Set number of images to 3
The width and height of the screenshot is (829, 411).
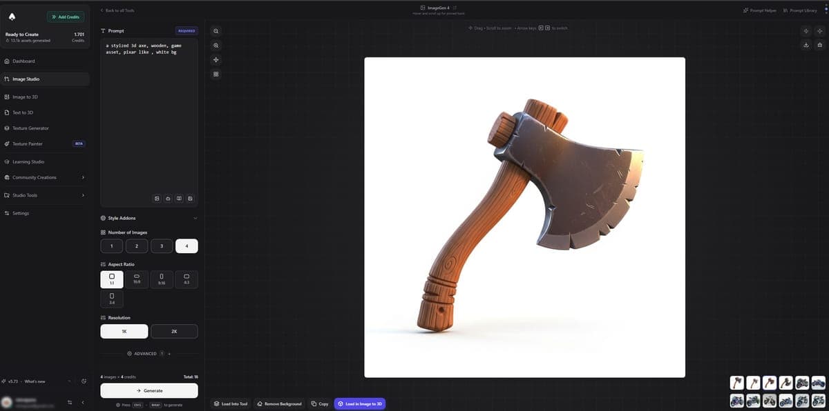[162, 246]
